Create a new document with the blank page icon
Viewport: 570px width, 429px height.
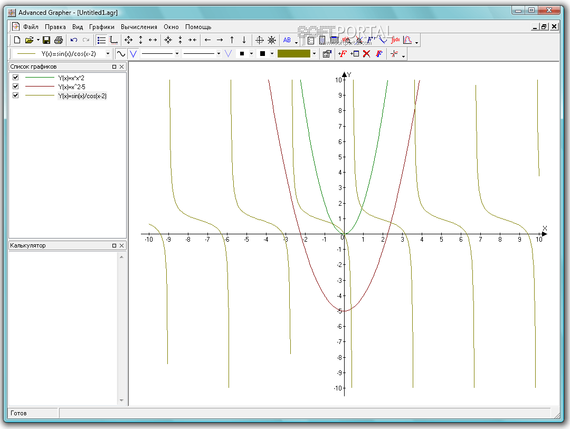tap(17, 40)
